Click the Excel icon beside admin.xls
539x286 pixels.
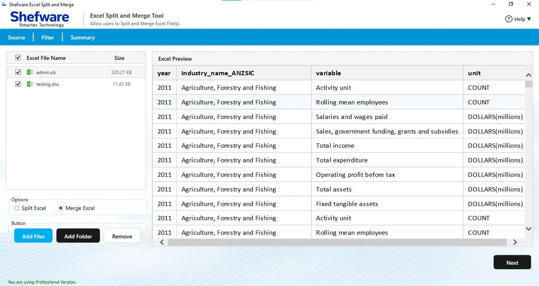coord(30,72)
